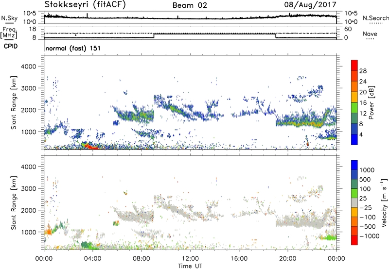Click the "Stokkseyri (fitACF)" plot title

(85, 4)
